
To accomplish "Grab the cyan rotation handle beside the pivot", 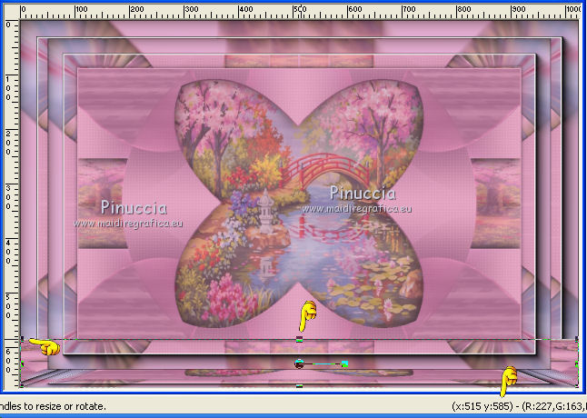I will click(344, 363).
